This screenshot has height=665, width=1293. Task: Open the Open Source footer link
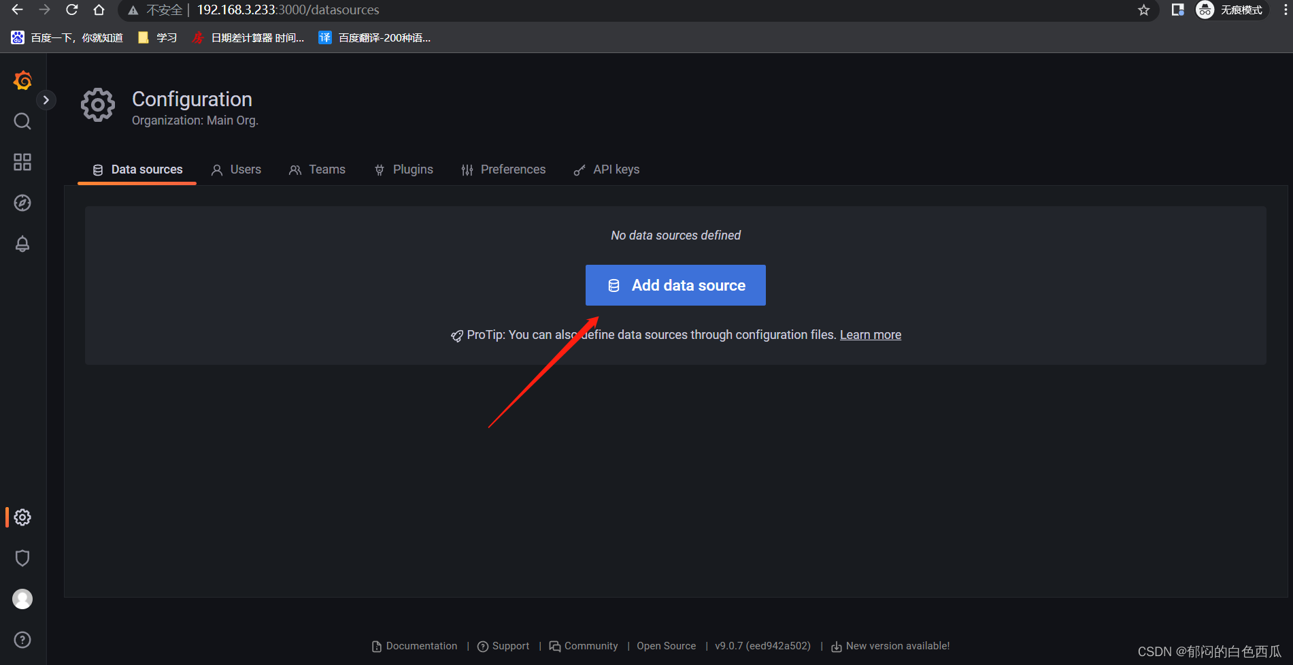[x=667, y=646]
